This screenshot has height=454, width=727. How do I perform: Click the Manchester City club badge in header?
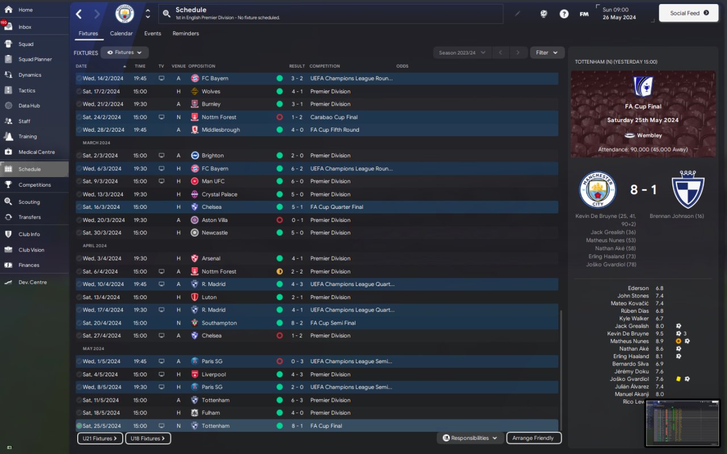pyautogui.click(x=125, y=14)
